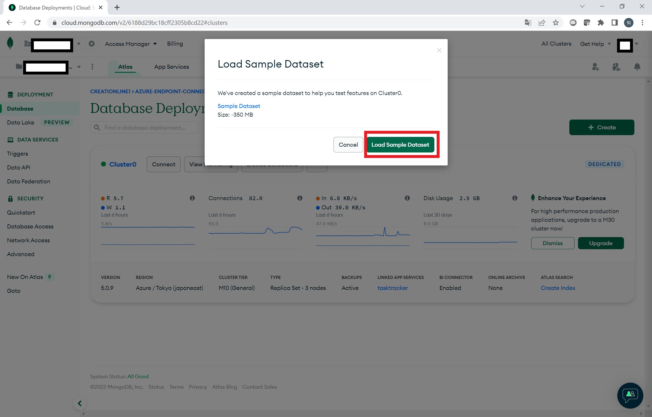Click the MongoDB leaf logo

coord(10,44)
